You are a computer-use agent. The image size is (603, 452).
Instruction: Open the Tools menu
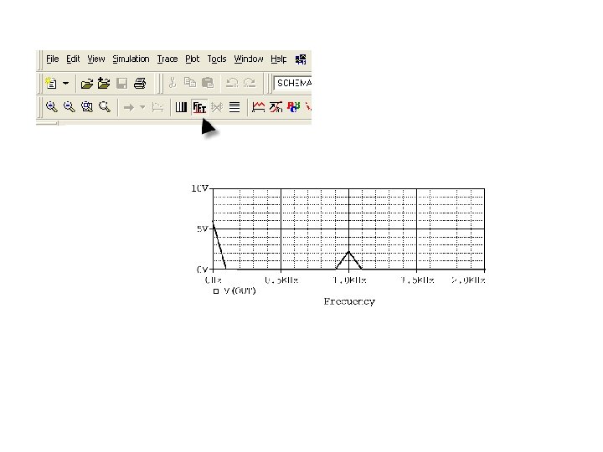pos(217,59)
